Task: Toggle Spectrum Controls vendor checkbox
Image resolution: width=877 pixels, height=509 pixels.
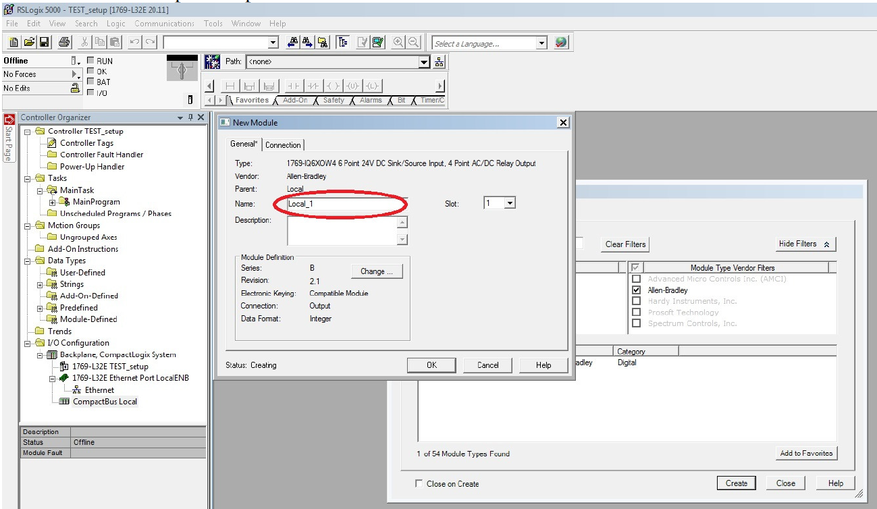Action: 636,323
